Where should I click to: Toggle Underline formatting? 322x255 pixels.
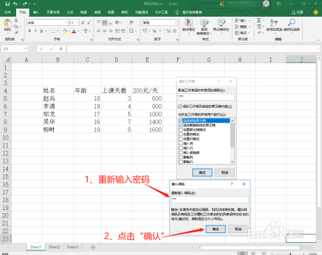coord(41,31)
